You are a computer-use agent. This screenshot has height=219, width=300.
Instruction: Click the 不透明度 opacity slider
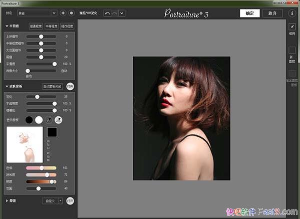pyautogui.click(x=41, y=104)
